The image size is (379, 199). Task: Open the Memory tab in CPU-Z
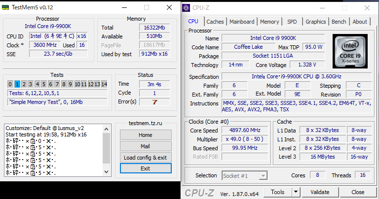point(269,22)
